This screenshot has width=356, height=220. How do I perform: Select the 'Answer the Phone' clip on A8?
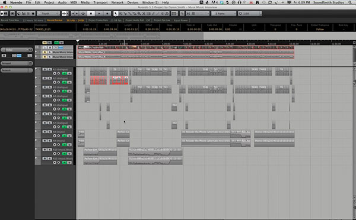tap(206, 134)
